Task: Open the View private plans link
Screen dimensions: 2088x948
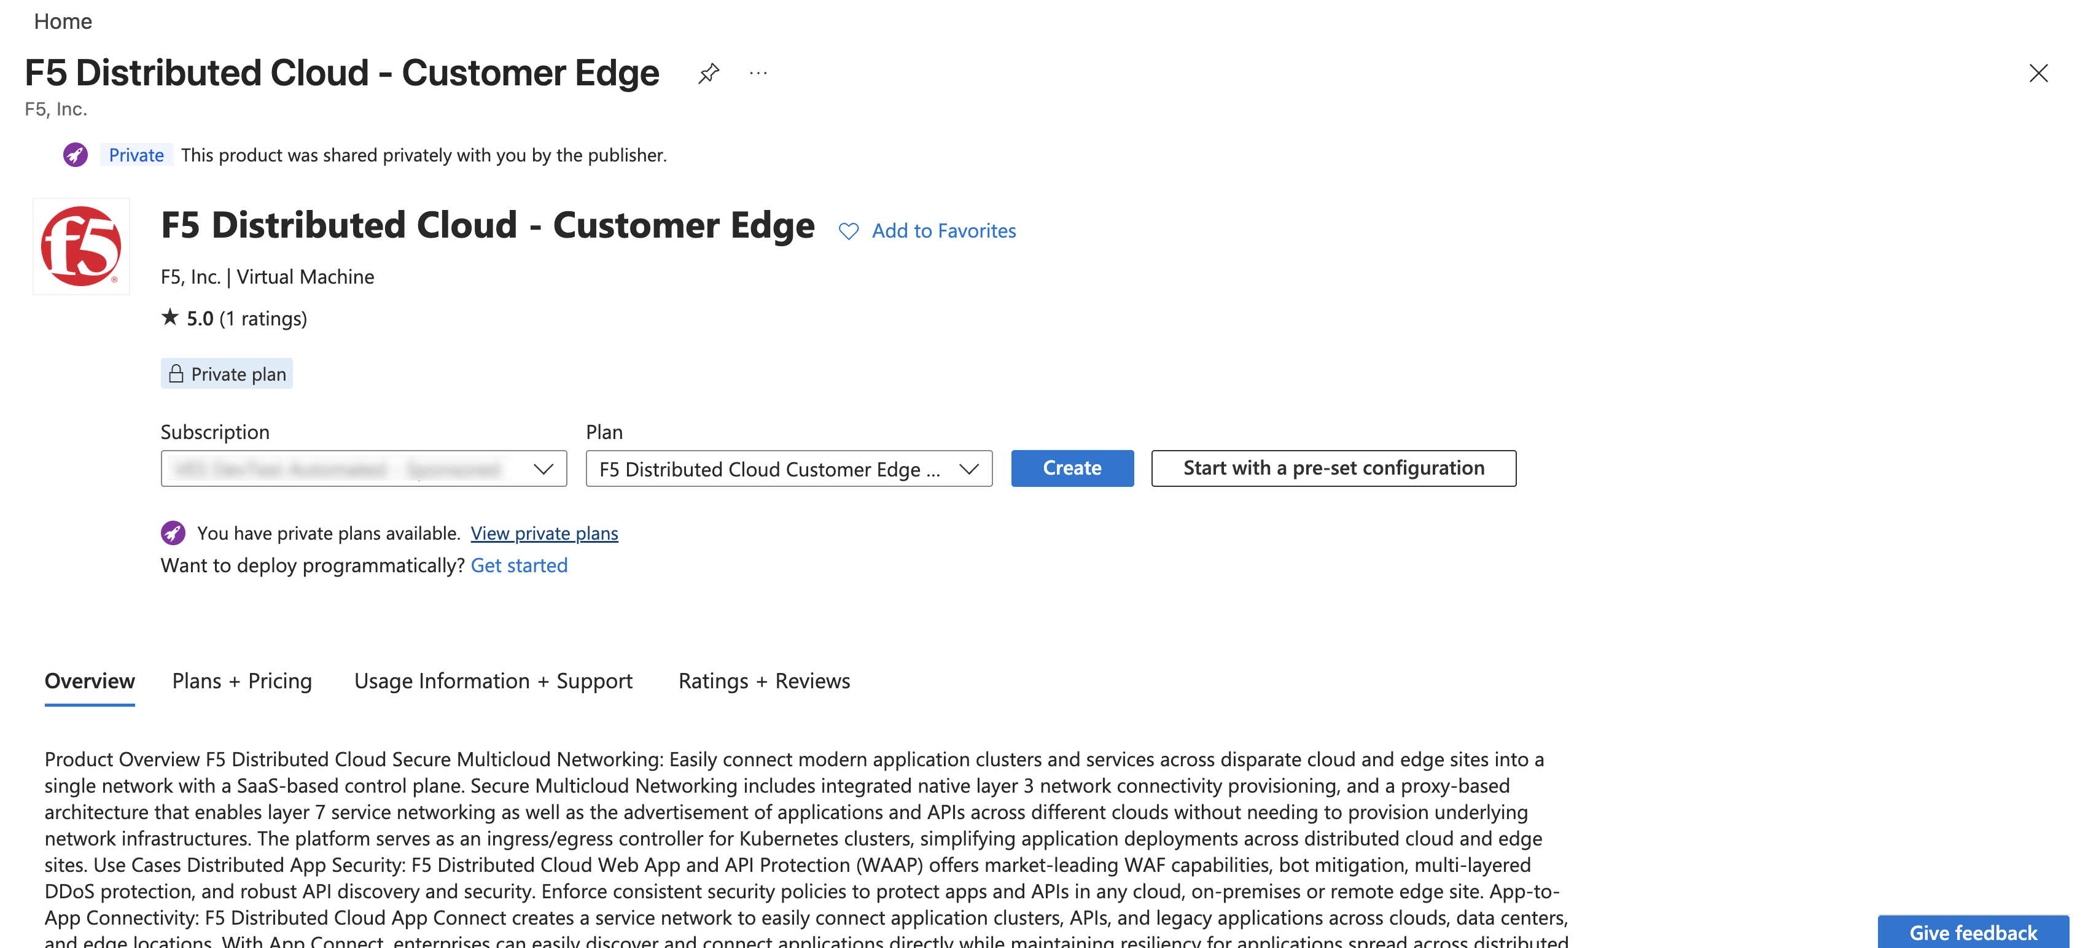Action: coord(544,532)
